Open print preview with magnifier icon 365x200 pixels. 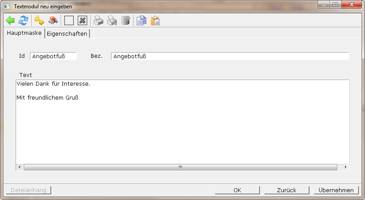pyautogui.click(x=112, y=20)
